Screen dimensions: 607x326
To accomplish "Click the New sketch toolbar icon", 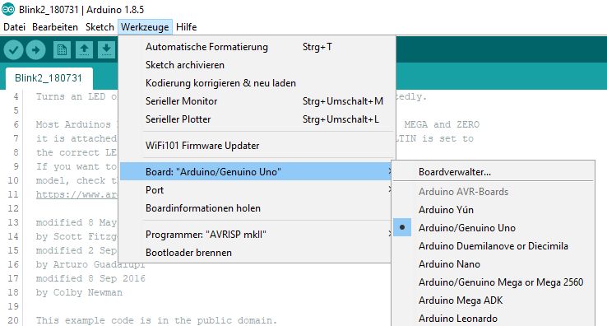I will click(62, 50).
